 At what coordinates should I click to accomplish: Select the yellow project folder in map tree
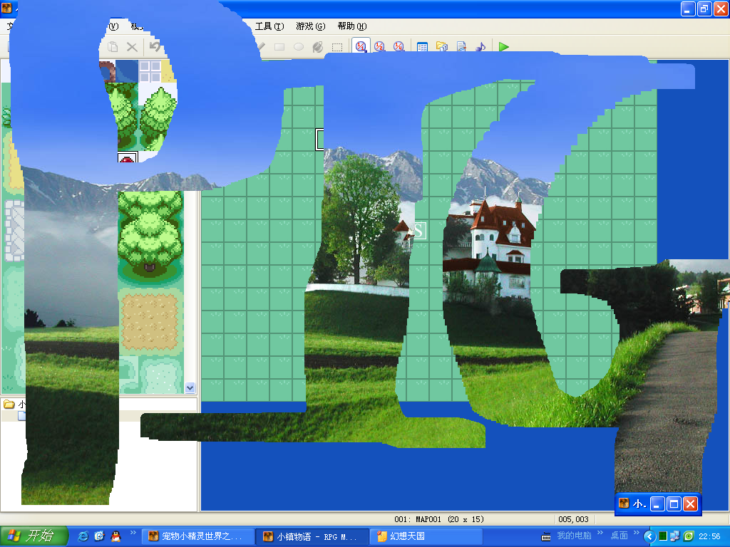(x=9, y=404)
